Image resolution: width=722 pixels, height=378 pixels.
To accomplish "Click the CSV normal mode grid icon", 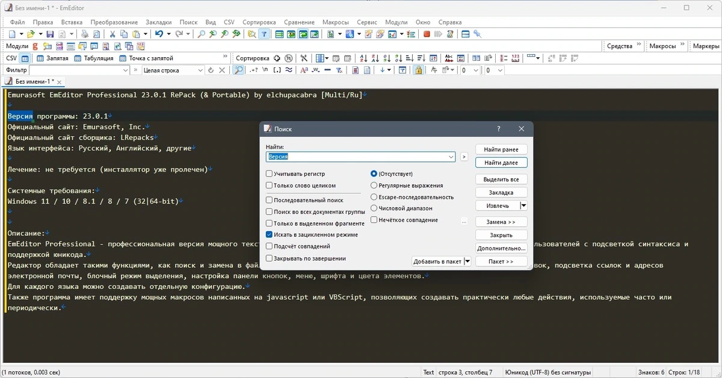I will [x=25, y=58].
